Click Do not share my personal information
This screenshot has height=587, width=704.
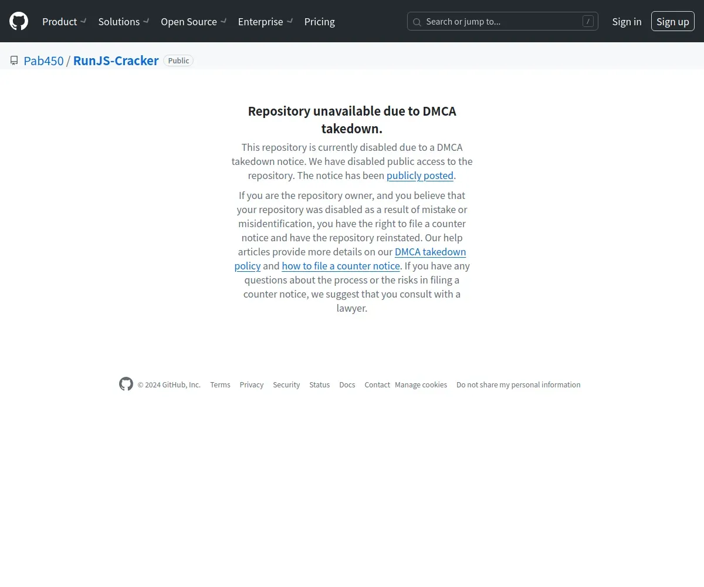coord(519,384)
